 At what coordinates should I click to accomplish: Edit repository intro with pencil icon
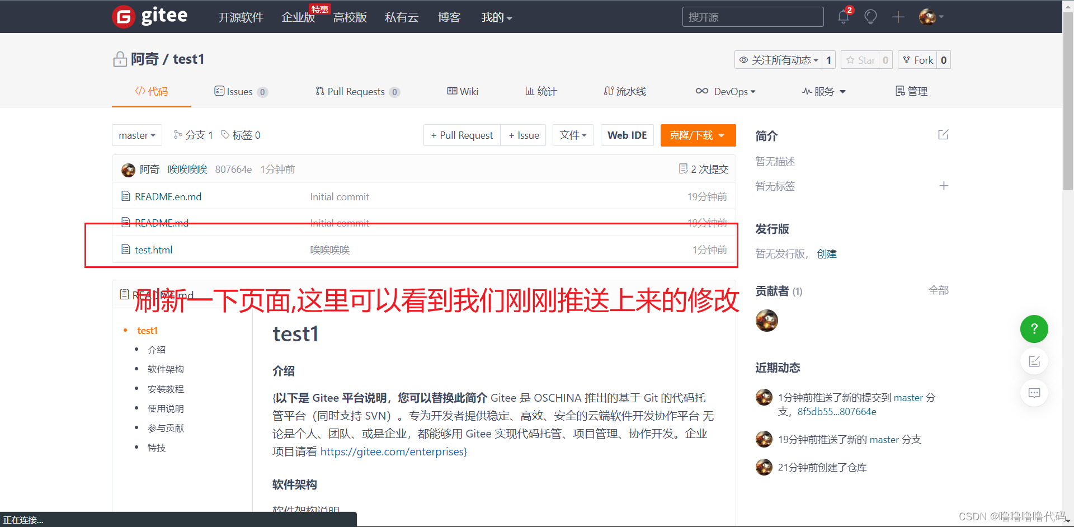943,135
